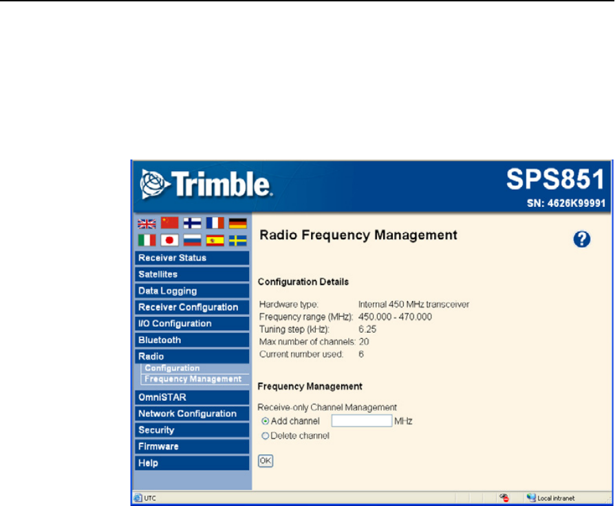
Task: Click the Frequency range (MHz): label
Action: click(306, 317)
